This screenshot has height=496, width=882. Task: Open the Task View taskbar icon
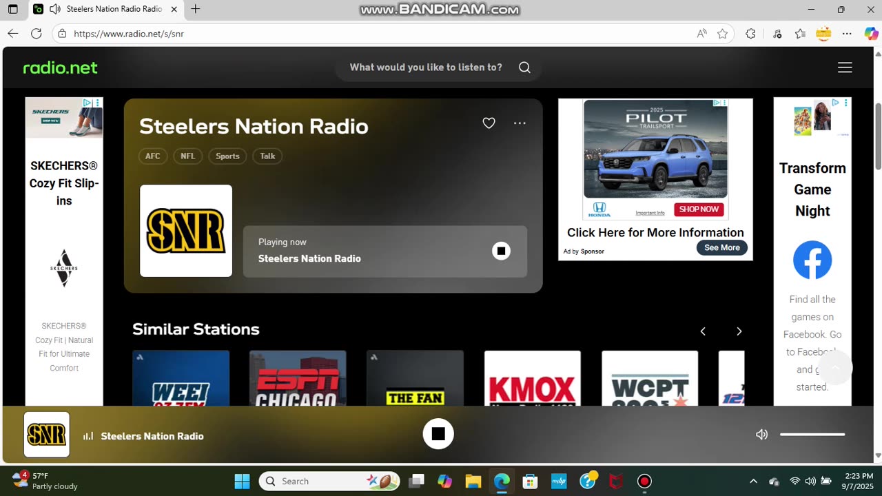click(416, 481)
